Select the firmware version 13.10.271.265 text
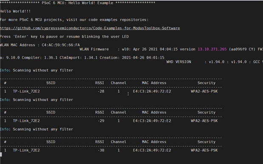 click(212, 49)
